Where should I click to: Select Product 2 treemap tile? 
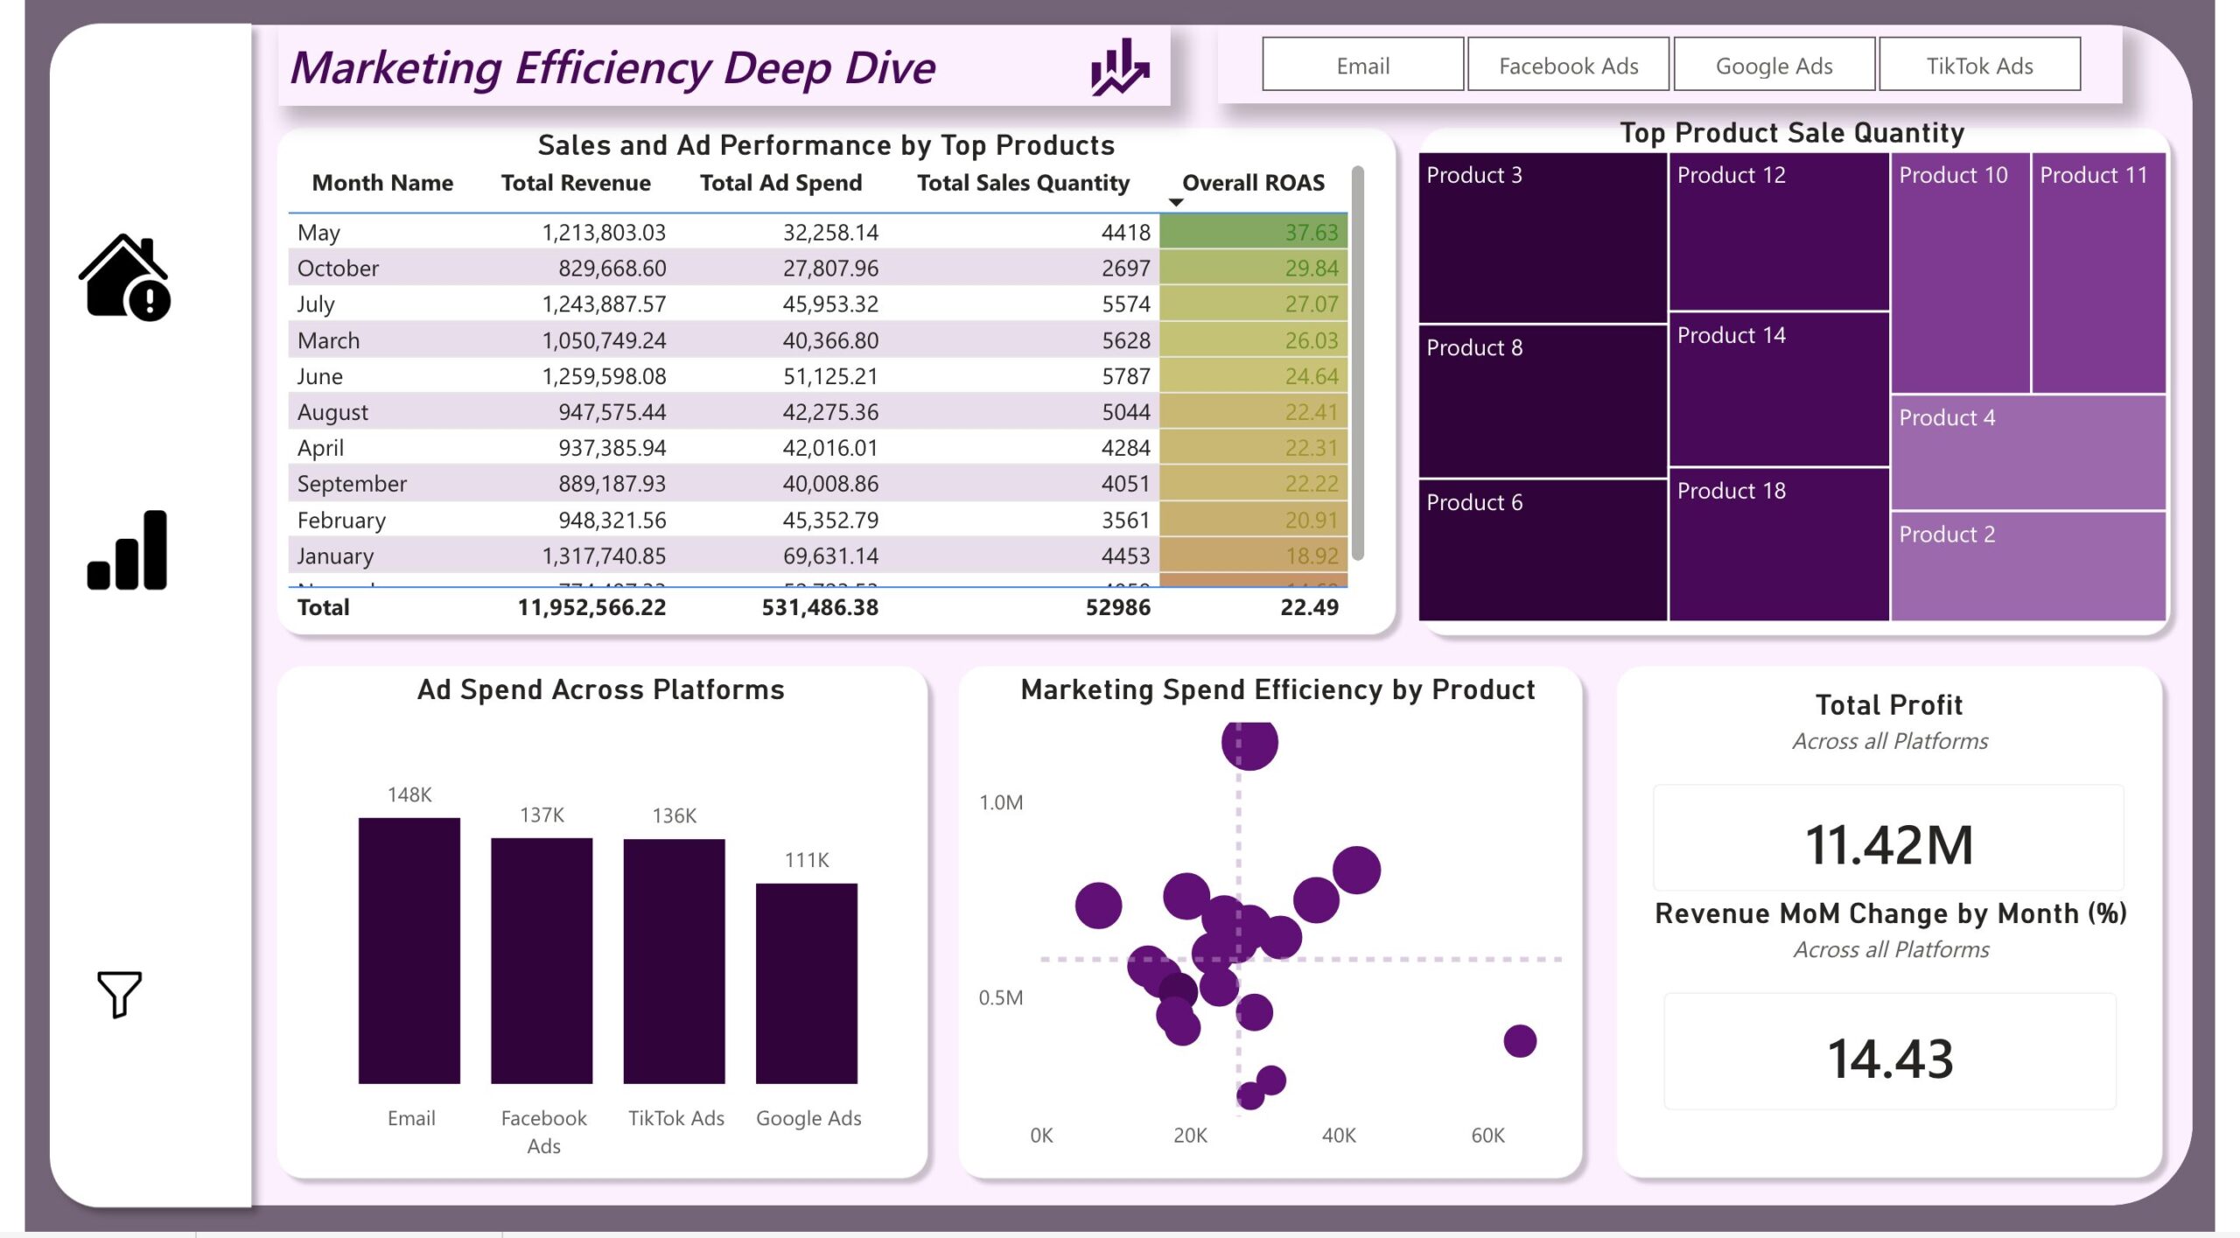click(2028, 566)
